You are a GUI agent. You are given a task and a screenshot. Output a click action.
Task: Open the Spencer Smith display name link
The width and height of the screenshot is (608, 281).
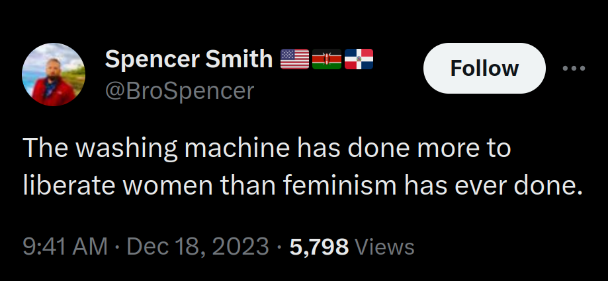189,59
